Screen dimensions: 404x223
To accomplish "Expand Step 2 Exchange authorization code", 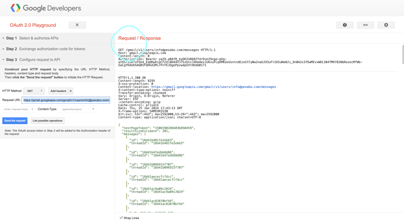I will [57, 49].
